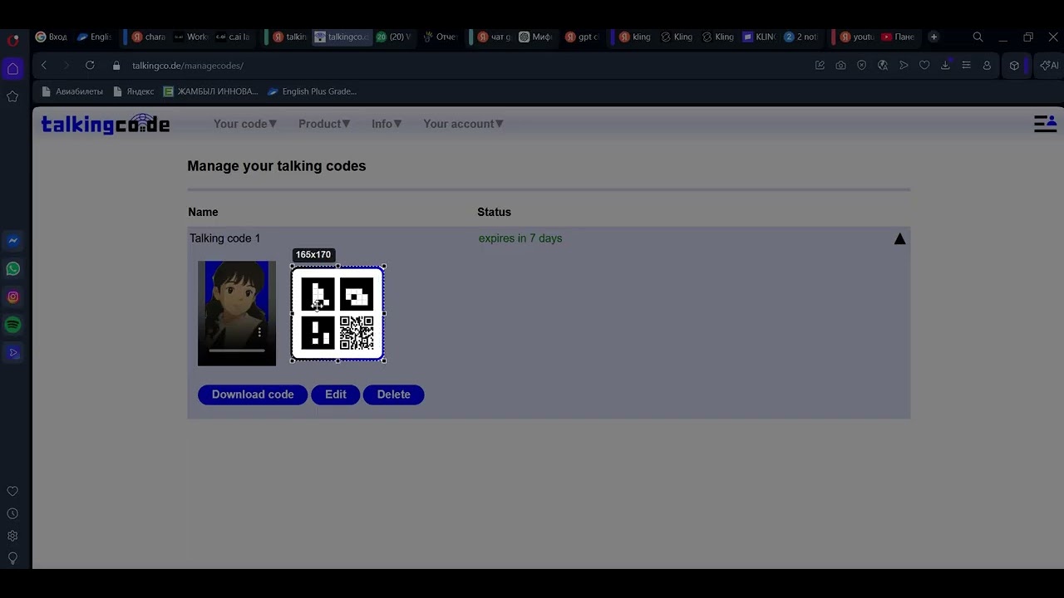The image size is (1064, 598).
Task: Switch to the Пане YouTube tab
Action: 898,37
